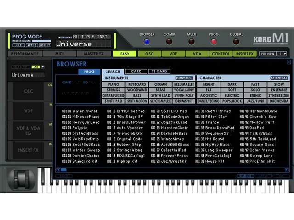
Task: Close the Browser panel with X icon
Action: pos(289,62)
